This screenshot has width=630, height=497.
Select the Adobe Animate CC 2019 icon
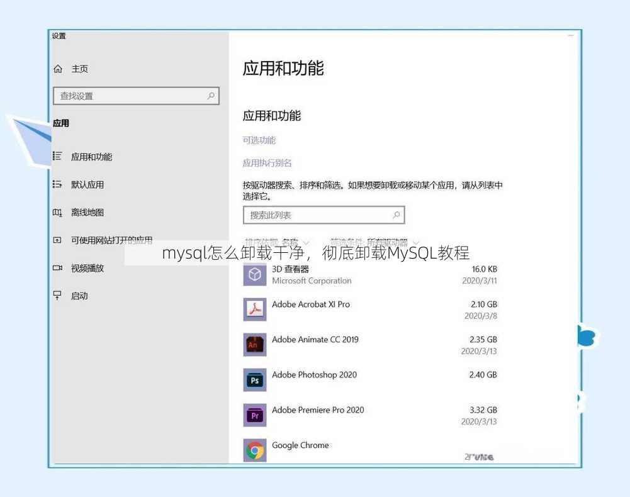point(255,345)
